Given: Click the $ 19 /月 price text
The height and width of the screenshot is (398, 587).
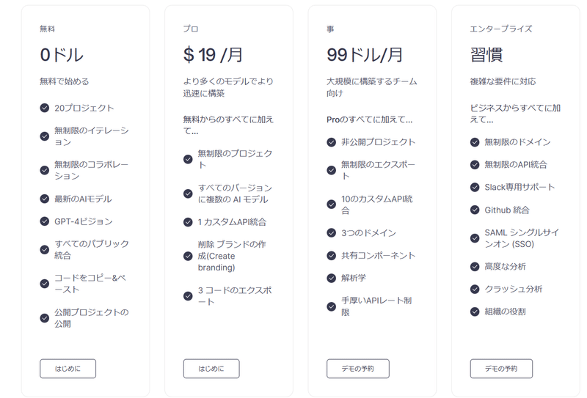Looking at the screenshot, I should (213, 55).
